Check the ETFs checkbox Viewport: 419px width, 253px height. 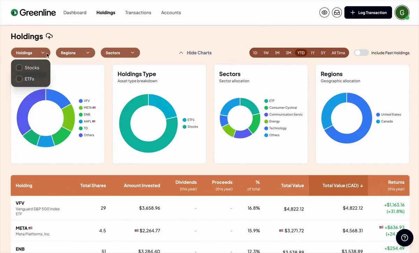(19, 79)
